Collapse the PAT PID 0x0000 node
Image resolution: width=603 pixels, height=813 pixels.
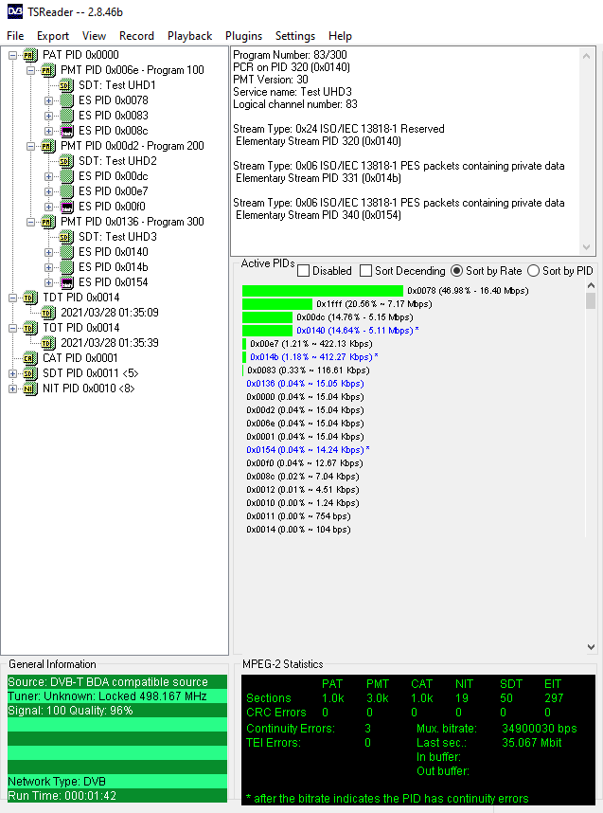[13, 55]
